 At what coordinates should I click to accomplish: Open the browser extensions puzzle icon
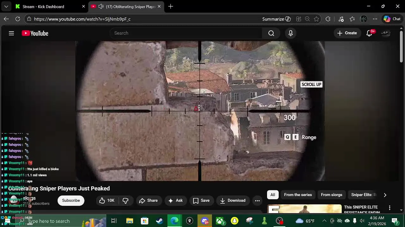point(328,19)
